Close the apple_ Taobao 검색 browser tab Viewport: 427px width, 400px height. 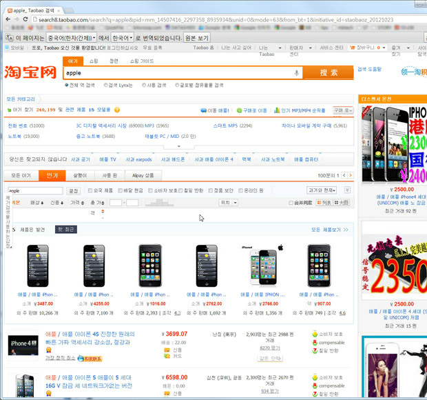tap(59, 10)
